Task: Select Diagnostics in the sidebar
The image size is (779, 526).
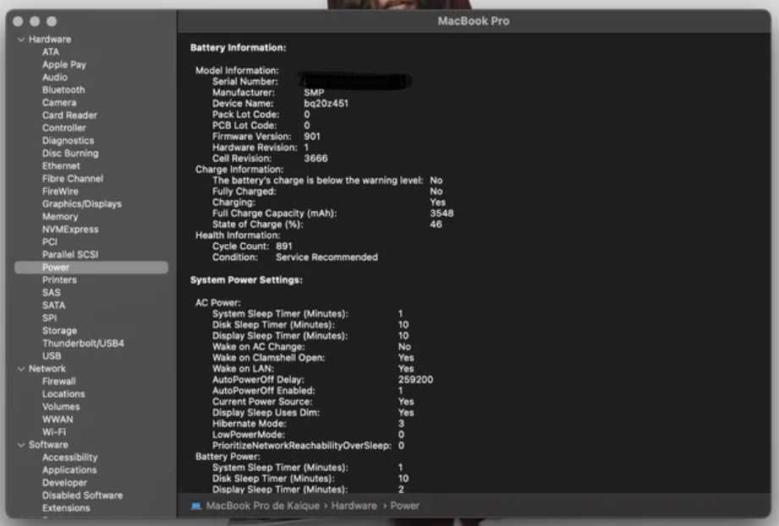Action: [x=68, y=141]
